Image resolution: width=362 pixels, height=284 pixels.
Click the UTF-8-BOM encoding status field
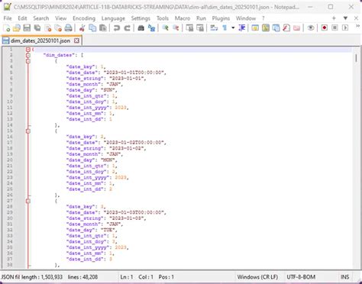pyautogui.click(x=301, y=277)
